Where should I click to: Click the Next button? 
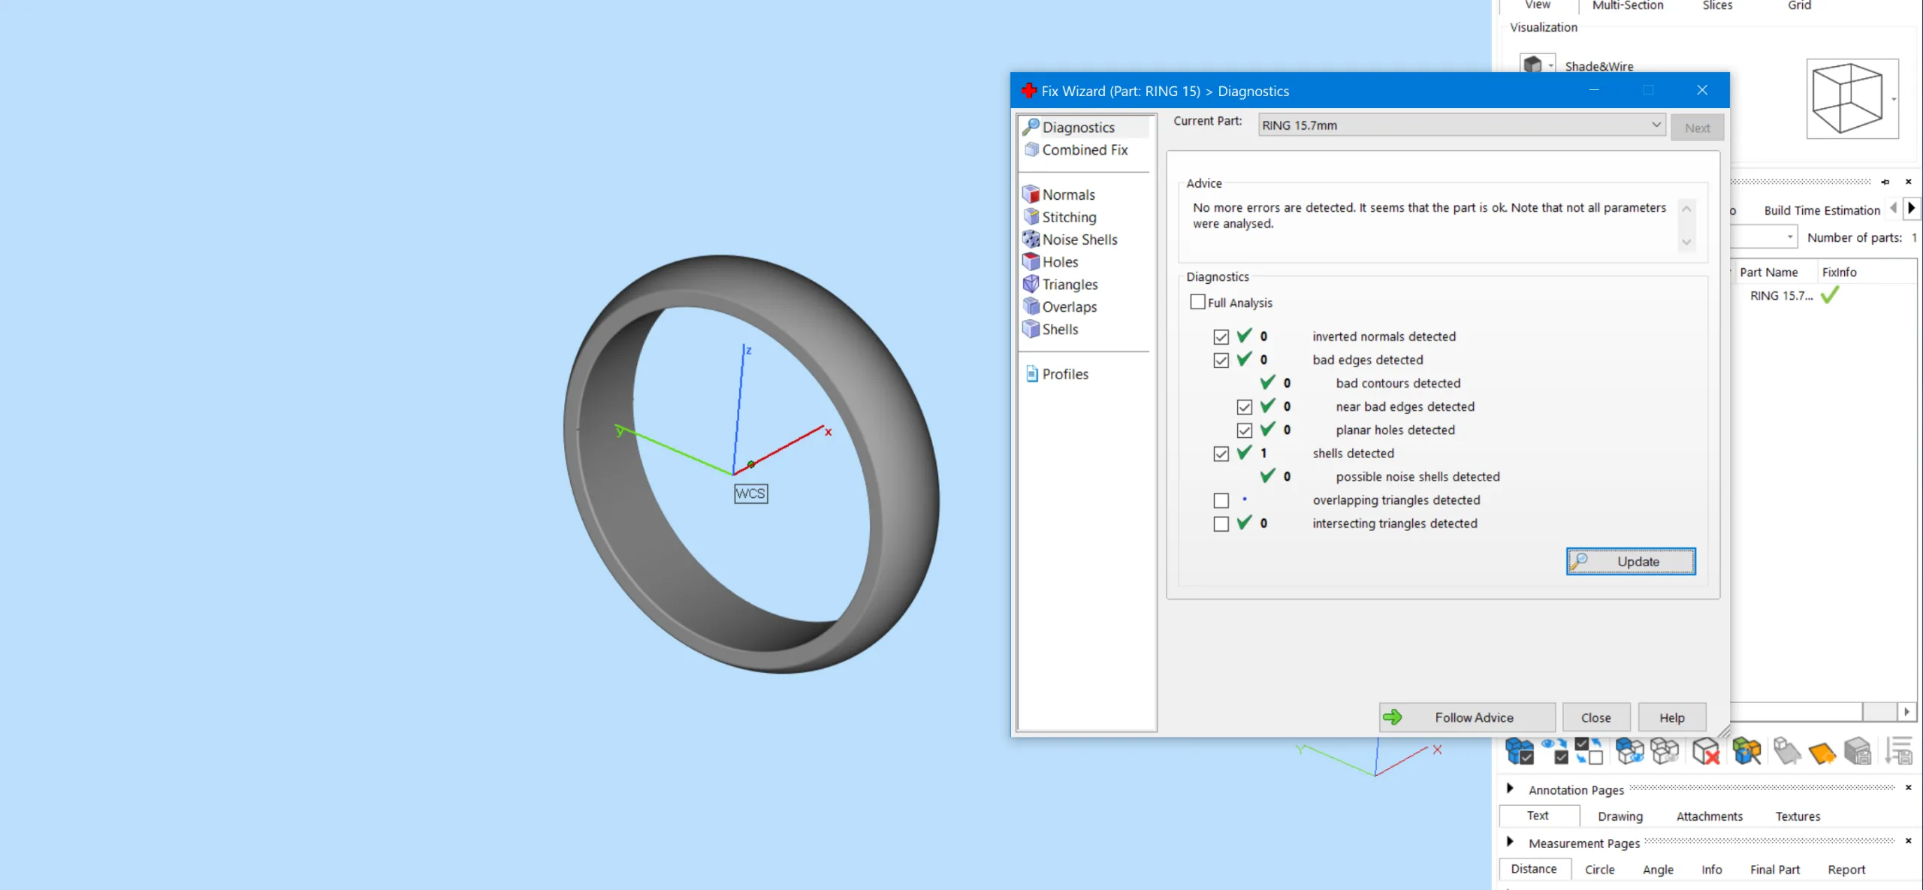point(1697,128)
